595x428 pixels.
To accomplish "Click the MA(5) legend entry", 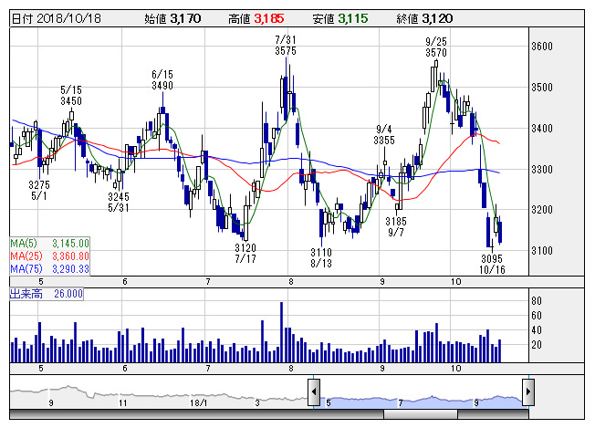I will click(x=49, y=243).
